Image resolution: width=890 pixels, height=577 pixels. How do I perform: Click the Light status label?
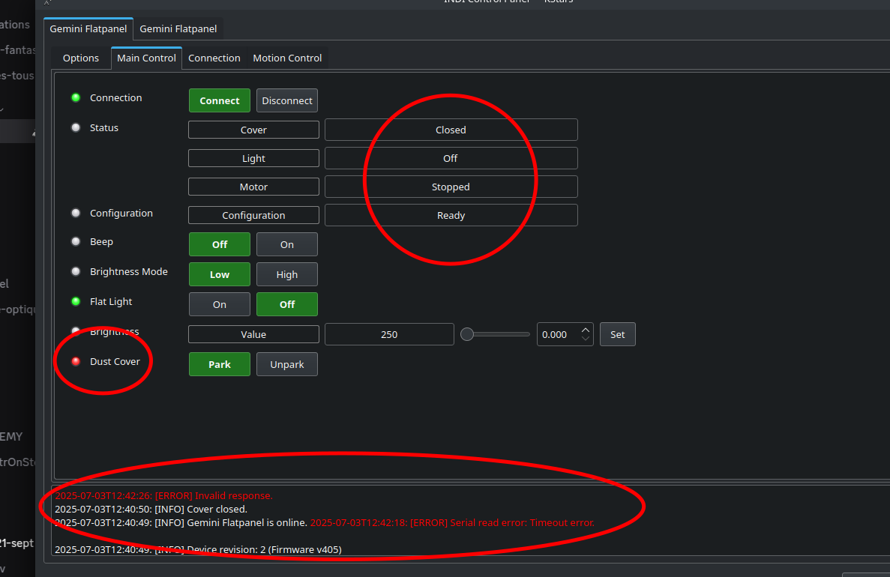(253, 158)
